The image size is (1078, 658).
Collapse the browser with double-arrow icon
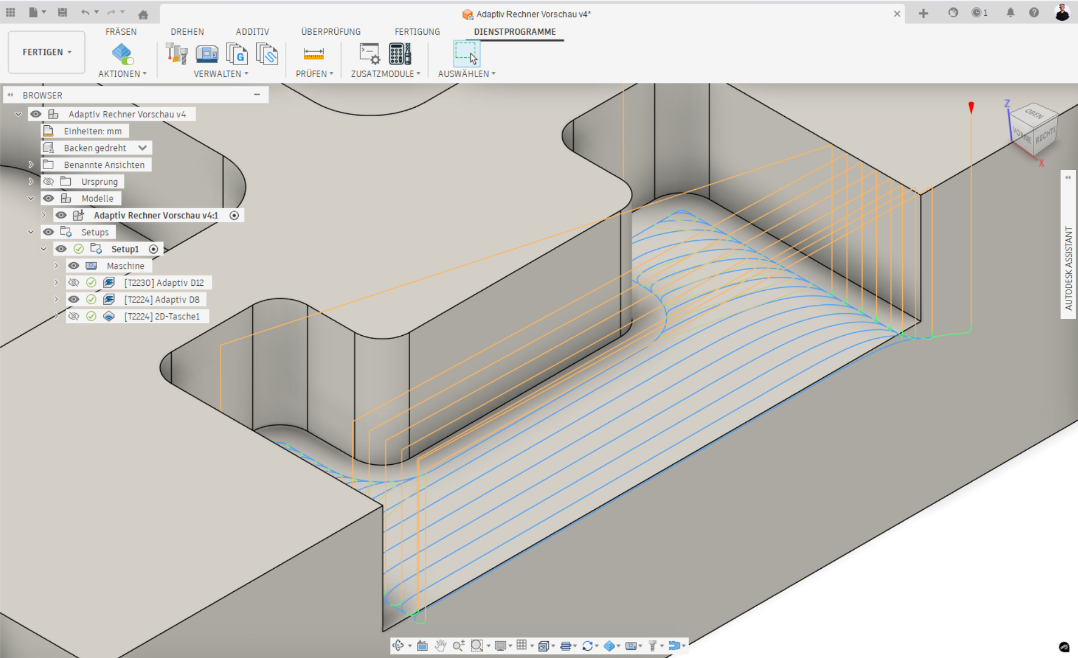click(x=10, y=95)
